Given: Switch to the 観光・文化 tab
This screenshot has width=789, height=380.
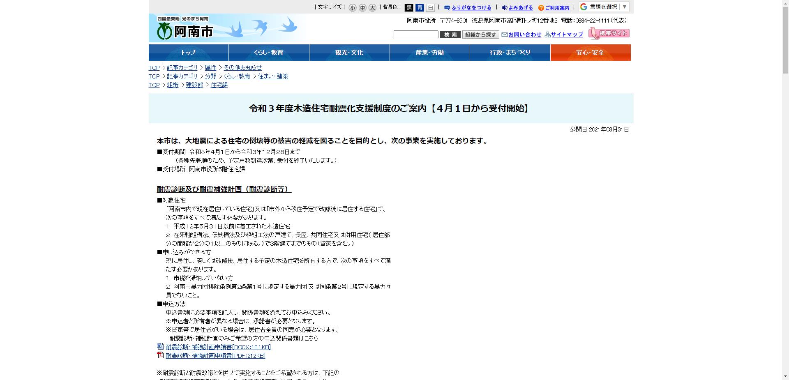Looking at the screenshot, I should [x=349, y=53].
